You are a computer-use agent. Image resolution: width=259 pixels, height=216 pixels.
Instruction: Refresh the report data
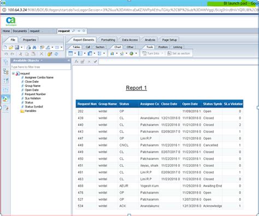[56, 54]
